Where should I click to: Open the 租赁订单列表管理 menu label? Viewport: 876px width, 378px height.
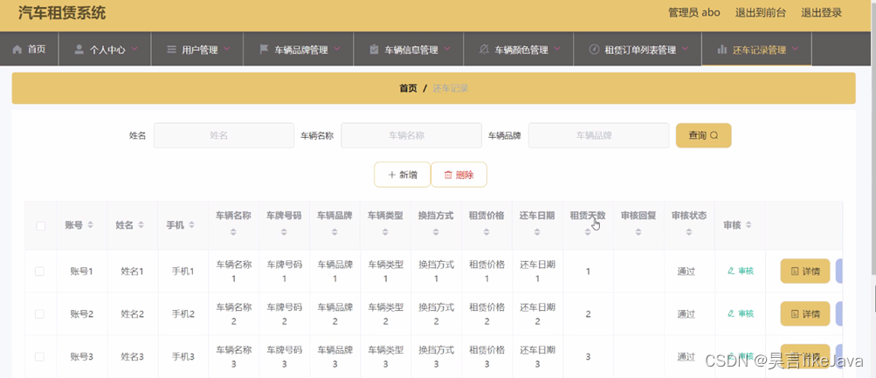pyautogui.click(x=640, y=50)
